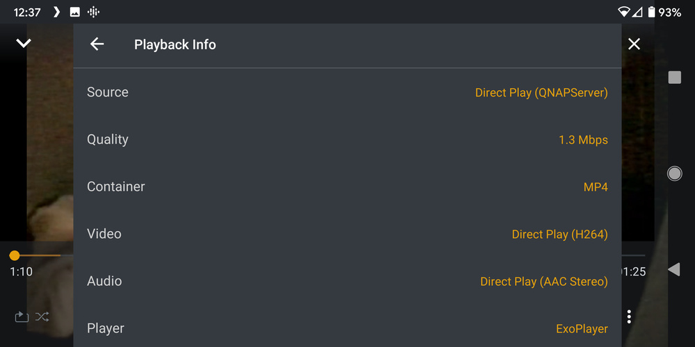Tap the Android recents square button
The height and width of the screenshot is (347, 695).
[x=674, y=77]
